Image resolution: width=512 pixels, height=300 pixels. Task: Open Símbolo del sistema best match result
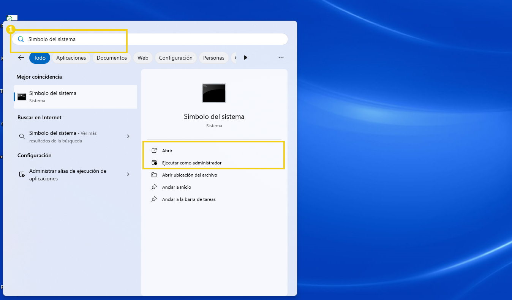pyautogui.click(x=75, y=96)
